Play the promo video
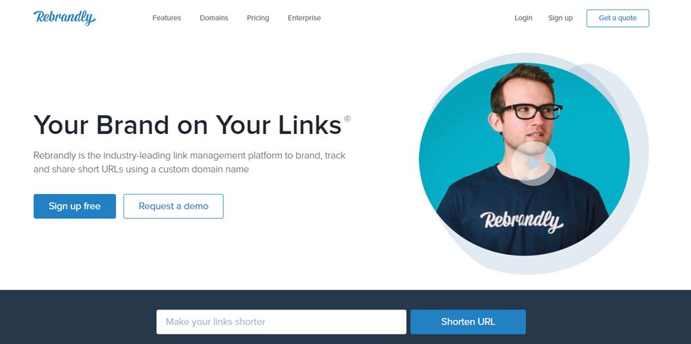 [x=533, y=164]
